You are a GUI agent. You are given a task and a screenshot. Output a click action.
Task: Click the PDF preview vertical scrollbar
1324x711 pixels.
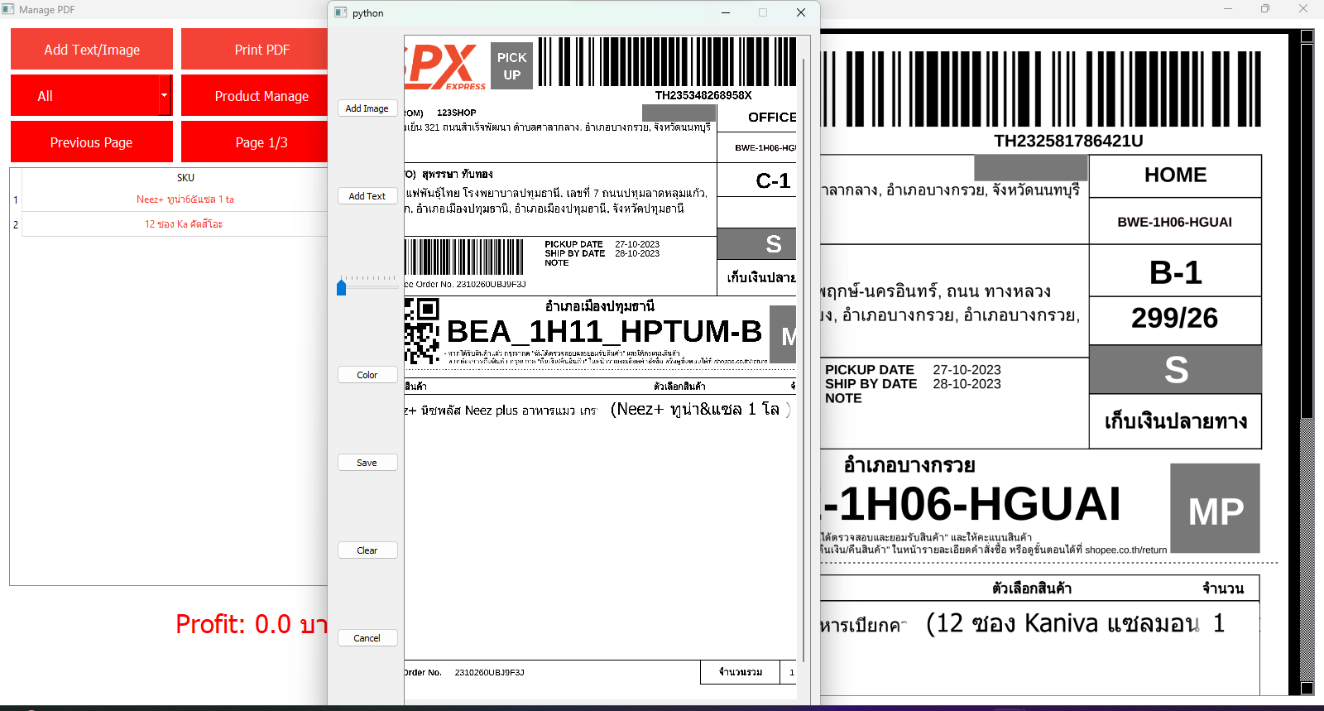click(1307, 232)
